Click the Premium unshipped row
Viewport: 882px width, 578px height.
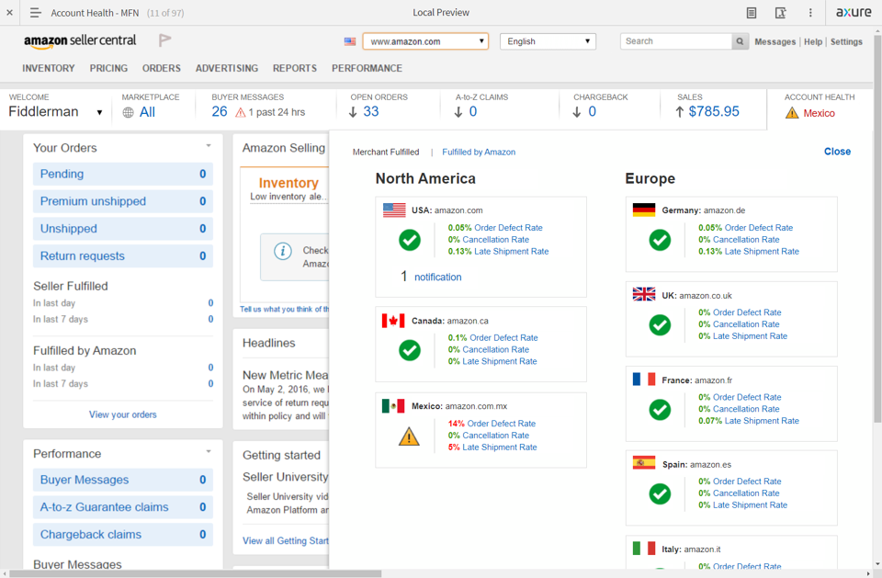pos(122,201)
